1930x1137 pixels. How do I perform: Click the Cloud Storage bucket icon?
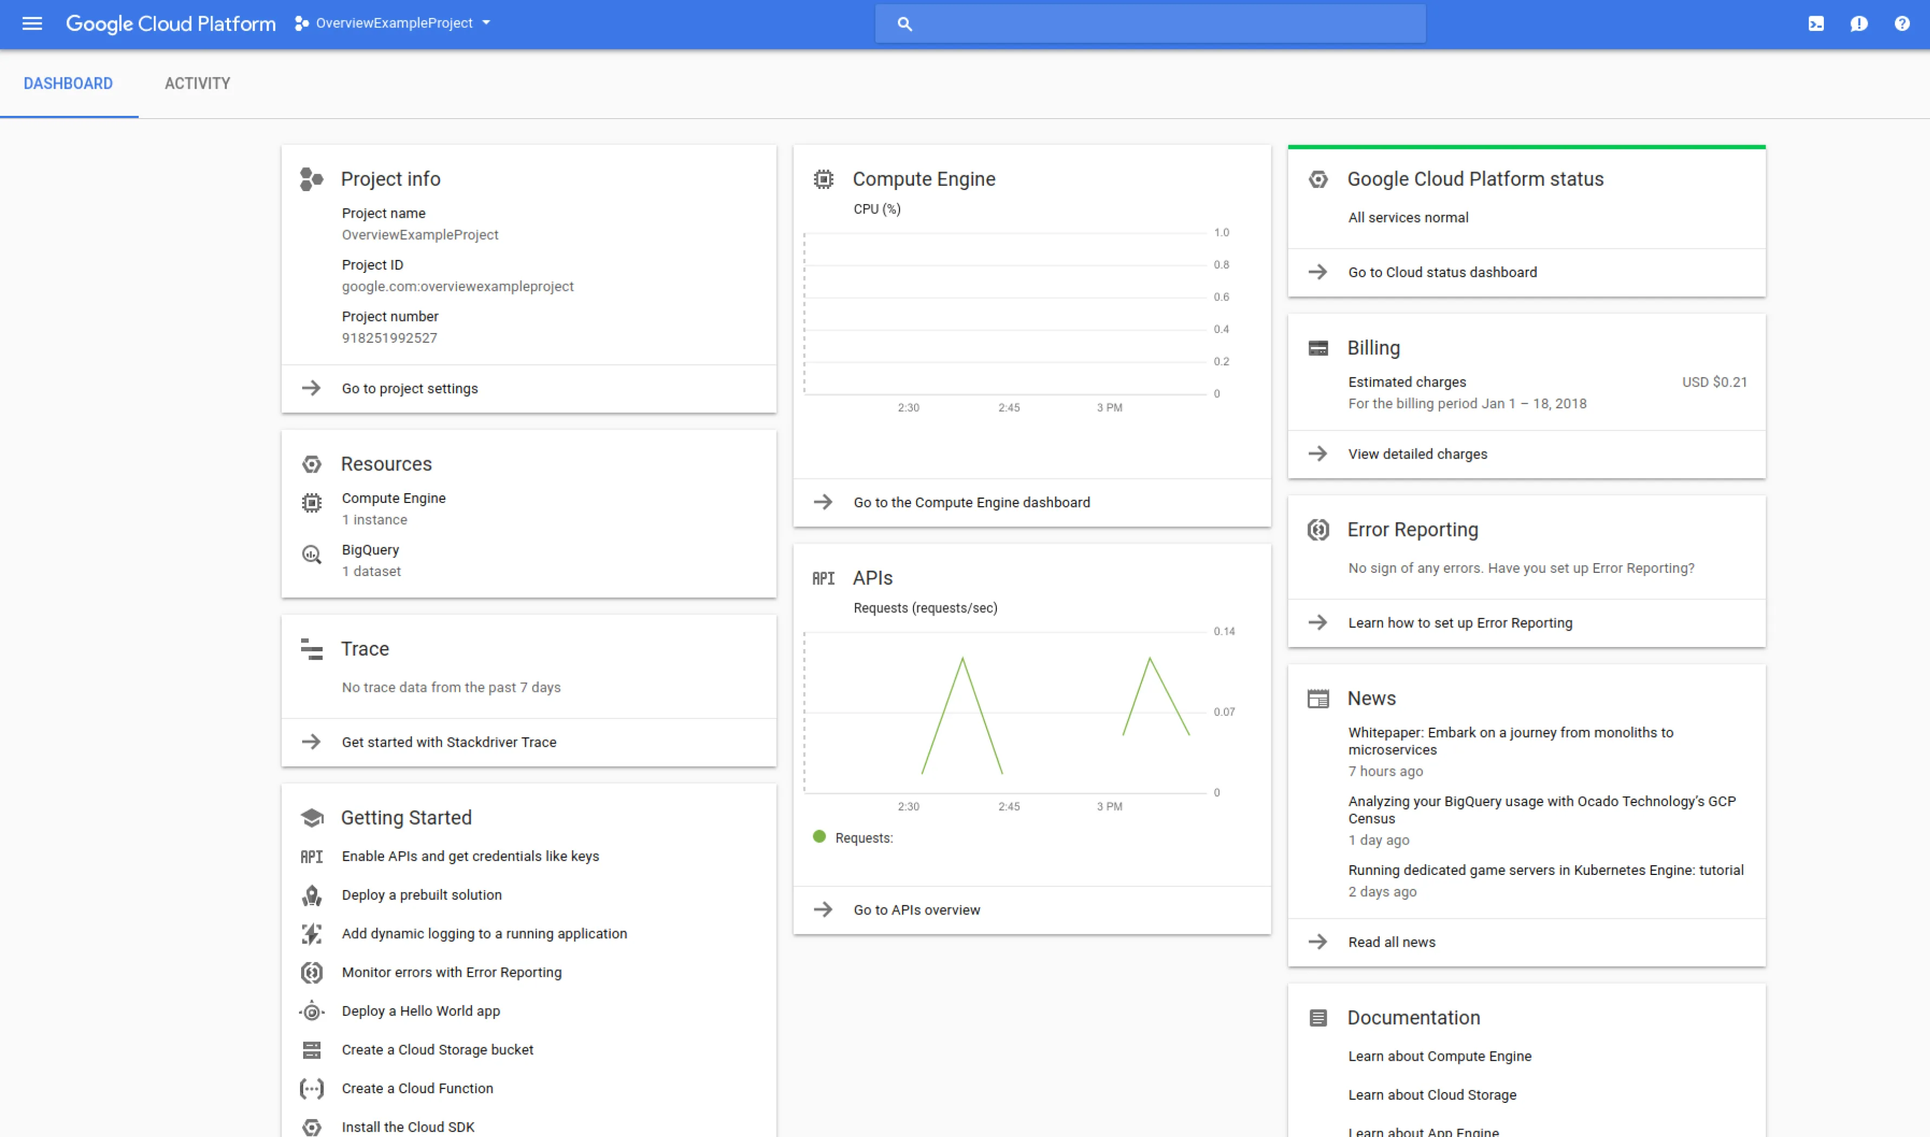tap(311, 1050)
